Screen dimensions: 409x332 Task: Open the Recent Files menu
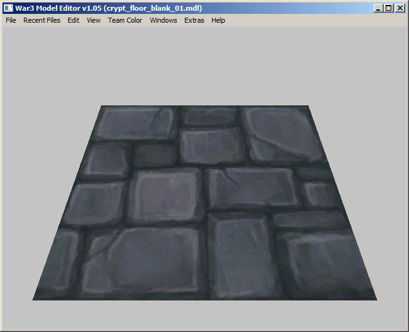[42, 20]
